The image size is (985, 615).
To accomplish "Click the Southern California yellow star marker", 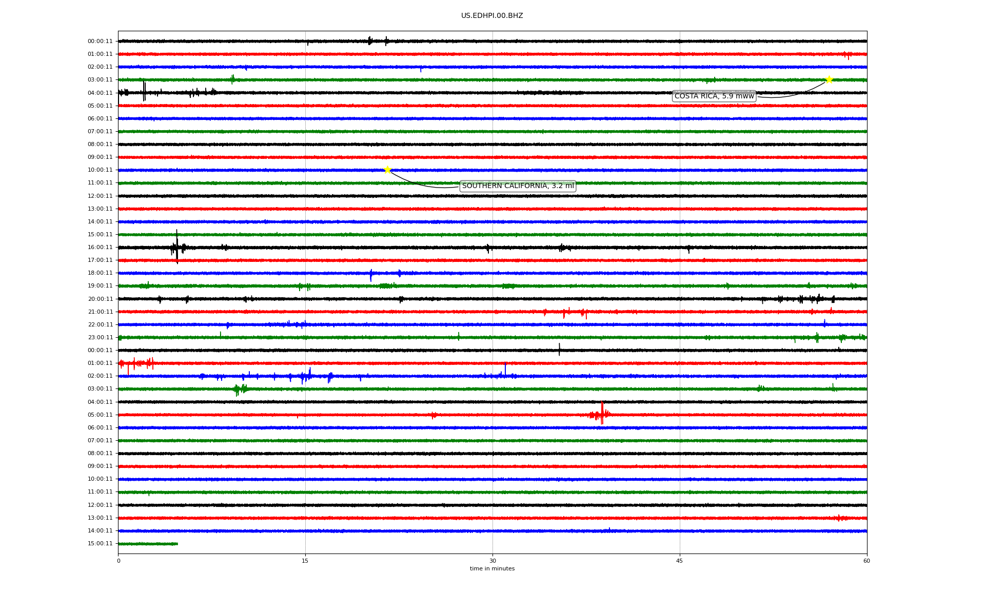I will [x=387, y=170].
